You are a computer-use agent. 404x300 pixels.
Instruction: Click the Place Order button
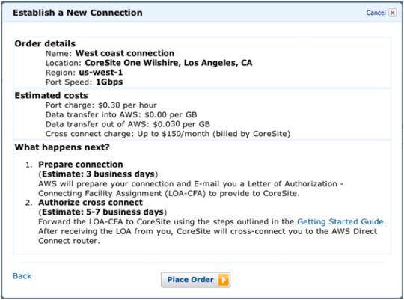196,280
